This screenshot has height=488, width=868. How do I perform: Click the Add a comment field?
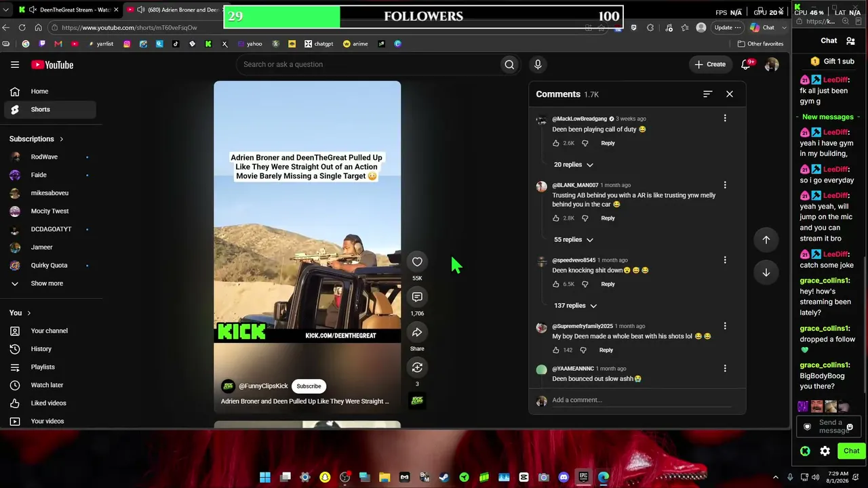point(641,400)
